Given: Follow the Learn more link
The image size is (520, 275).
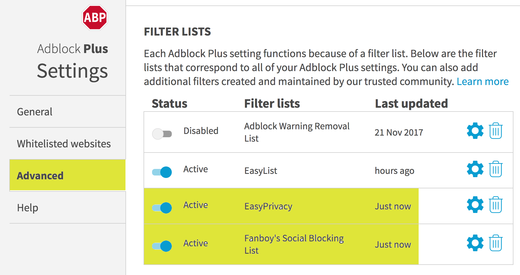Looking at the screenshot, I should pyautogui.click(x=482, y=82).
